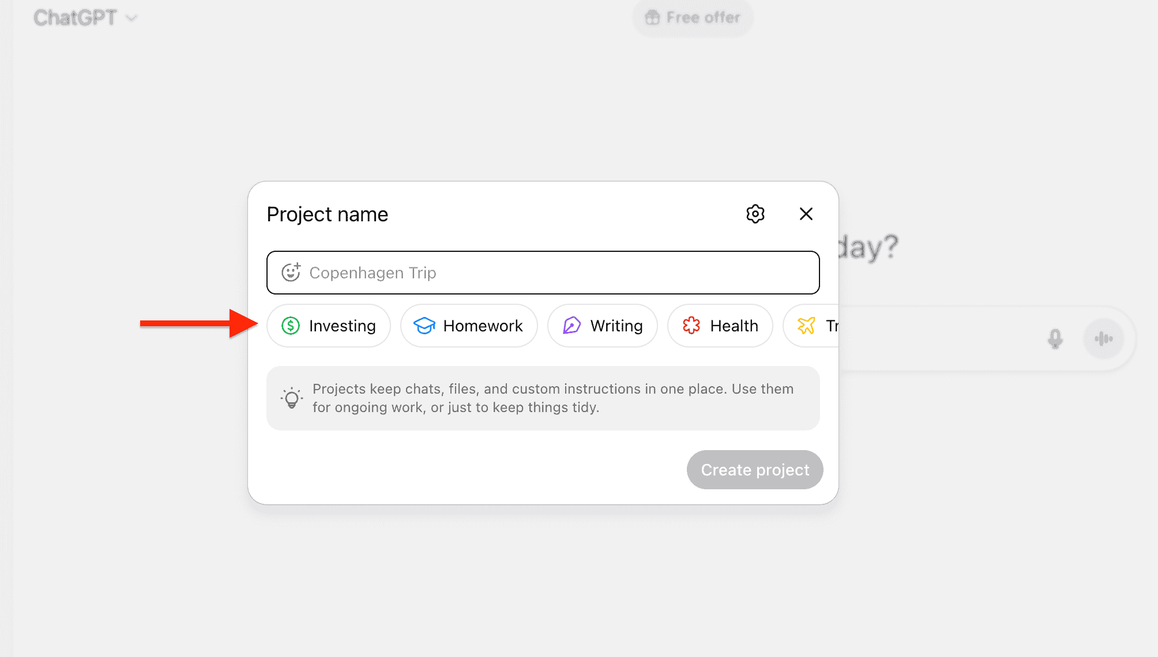Start voice mode with waveform icon
This screenshot has width=1158, height=657.
click(1103, 339)
